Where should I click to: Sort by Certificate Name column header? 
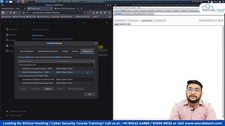coord(37,61)
